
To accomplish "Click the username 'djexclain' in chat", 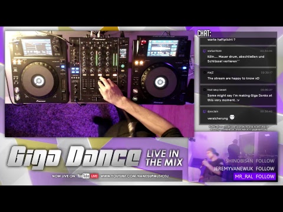I will tap(213, 111).
